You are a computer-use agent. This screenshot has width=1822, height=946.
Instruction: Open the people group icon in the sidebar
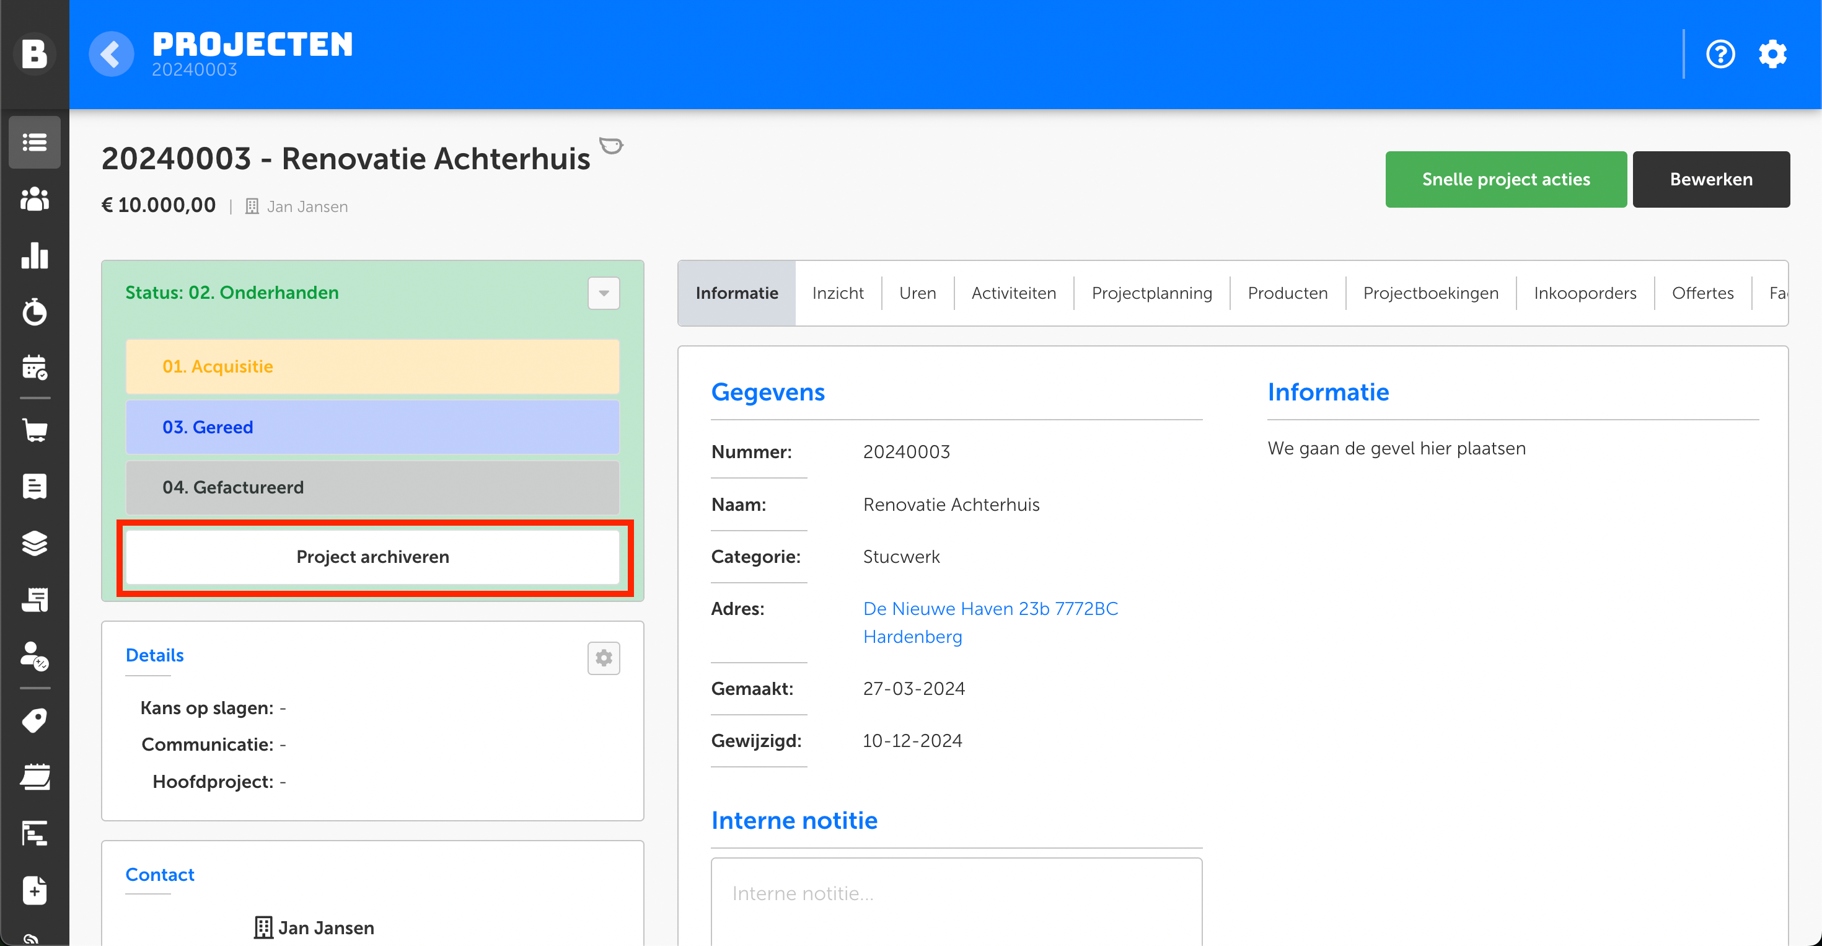[35, 199]
